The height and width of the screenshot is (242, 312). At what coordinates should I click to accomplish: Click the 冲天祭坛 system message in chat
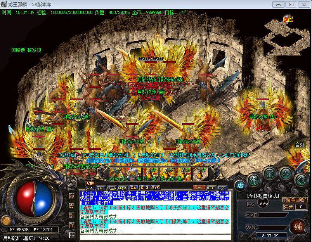[x=154, y=210]
